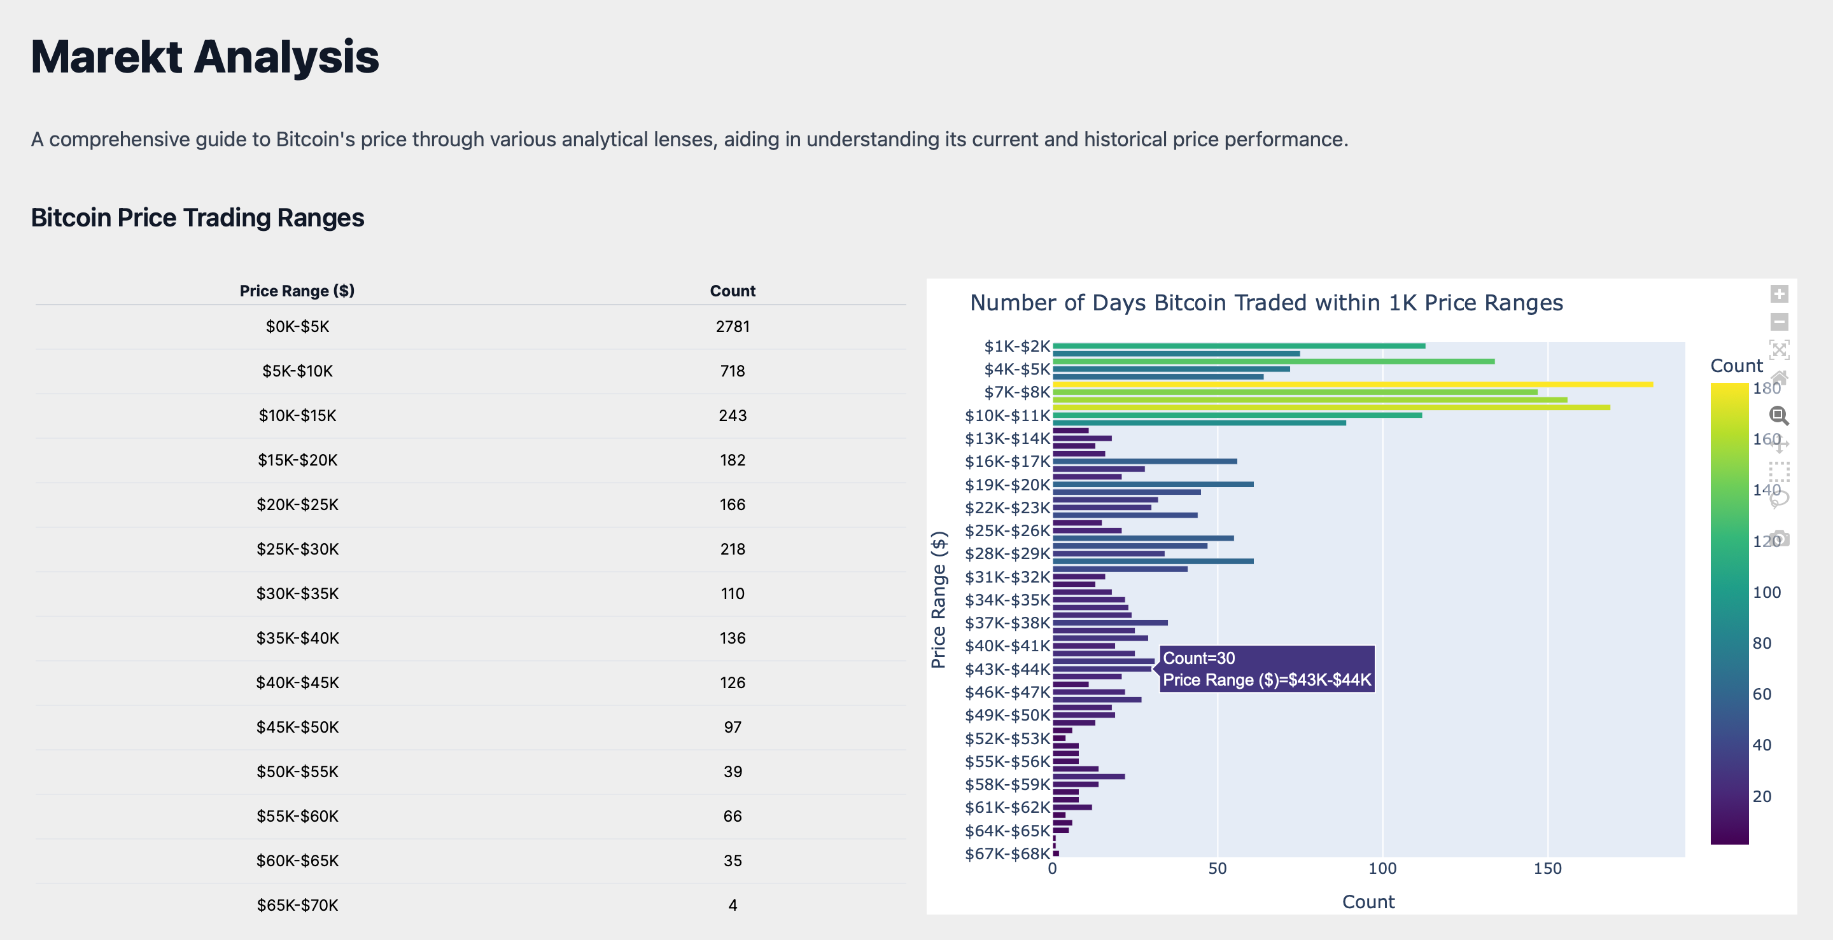
Task: Click the longest yellow bar in chart
Action: [1352, 385]
